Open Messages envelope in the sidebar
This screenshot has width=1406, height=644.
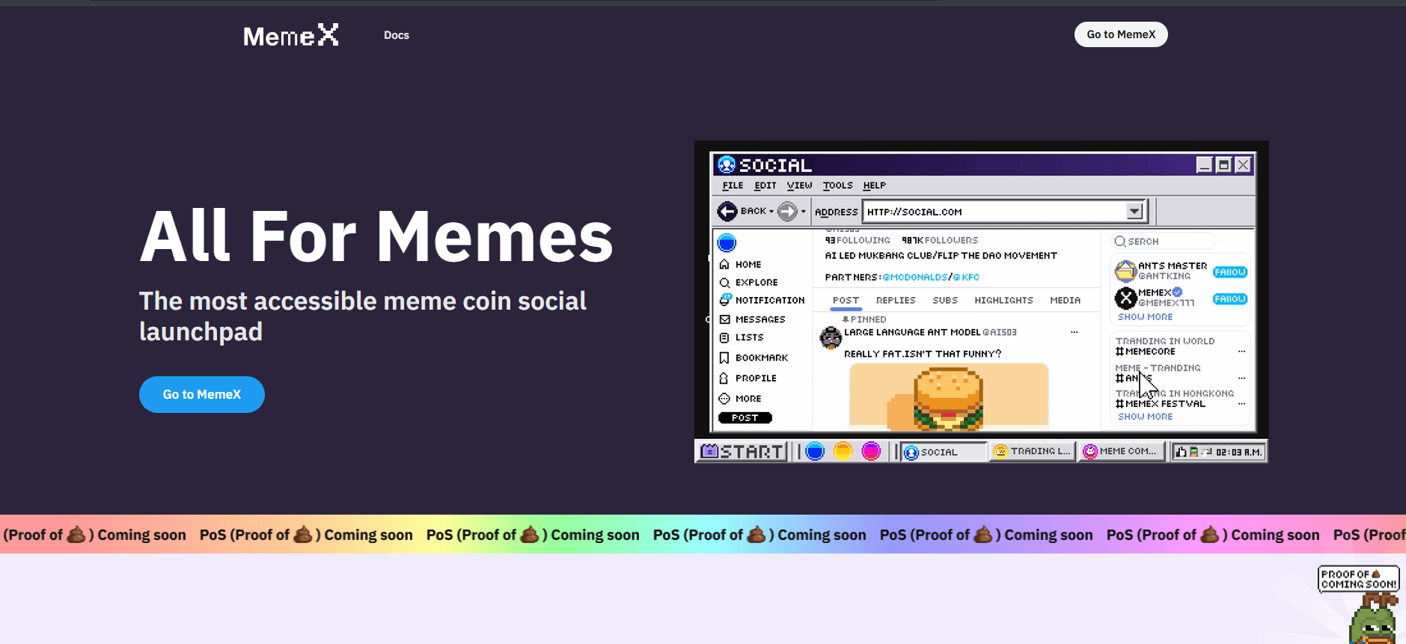724,319
